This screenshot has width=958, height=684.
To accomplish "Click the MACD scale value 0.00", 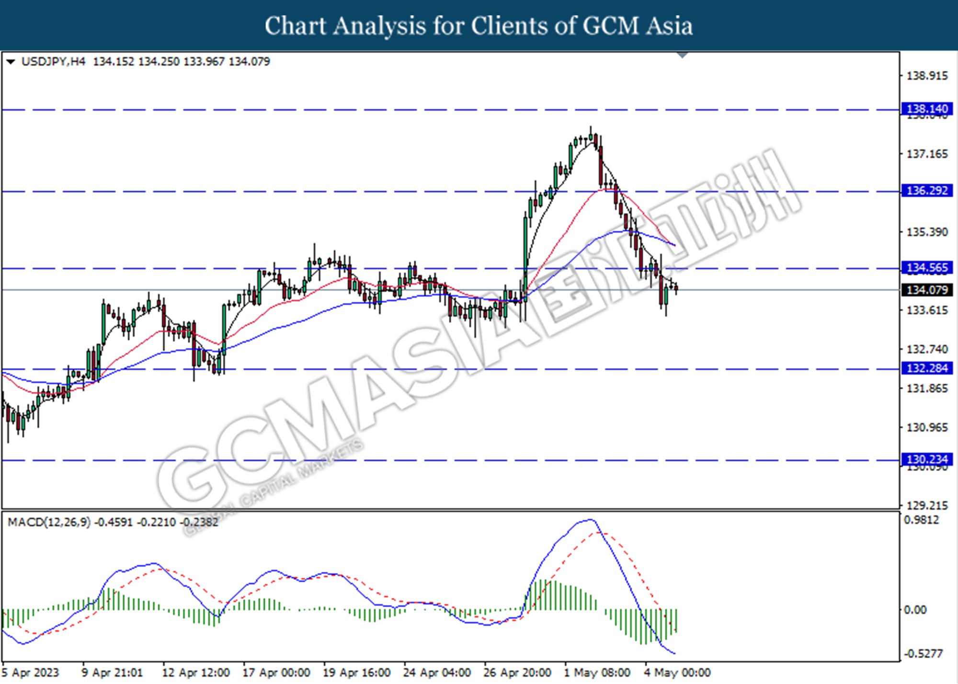I will click(x=915, y=610).
